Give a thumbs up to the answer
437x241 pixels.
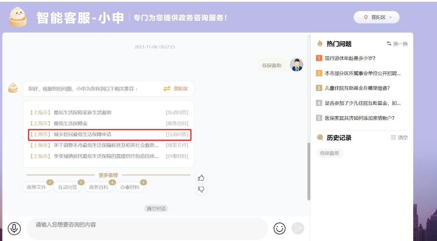[x=201, y=177]
